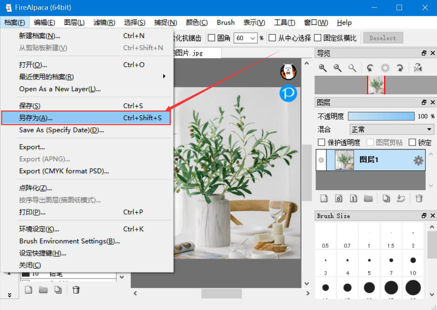Add a new 1-bit layer
Image resolution: width=437 pixels, height=310 pixels.
[353, 198]
